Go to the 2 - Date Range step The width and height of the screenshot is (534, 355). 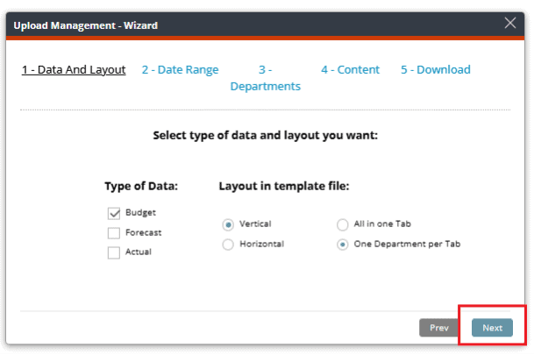pyautogui.click(x=180, y=70)
